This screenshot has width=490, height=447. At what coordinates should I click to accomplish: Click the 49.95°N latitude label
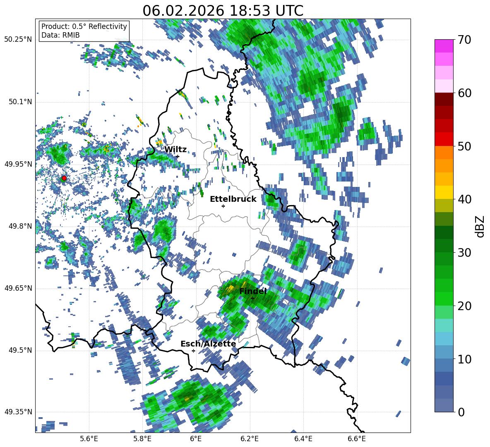pos(18,164)
